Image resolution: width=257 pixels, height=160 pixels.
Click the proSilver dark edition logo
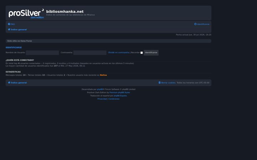point(26,14)
